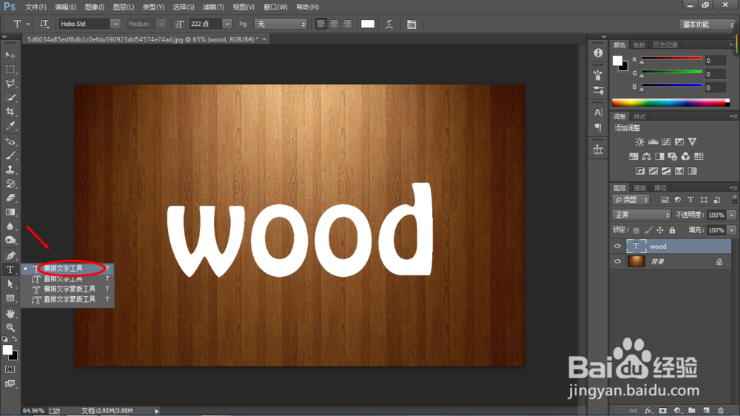Viewport: 740px width, 416px height.
Task: Click the warp text icon
Action: (389, 24)
